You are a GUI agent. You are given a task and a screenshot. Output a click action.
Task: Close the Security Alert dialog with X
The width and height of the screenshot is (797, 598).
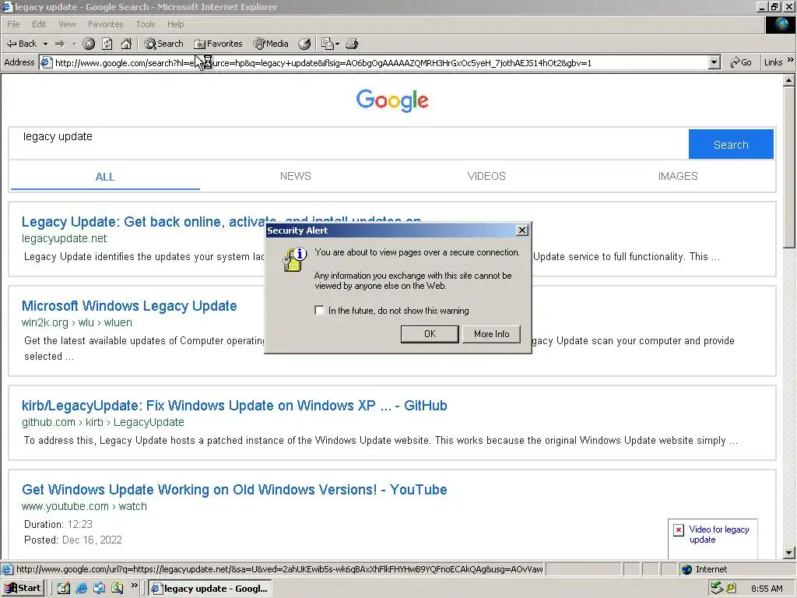pos(521,230)
